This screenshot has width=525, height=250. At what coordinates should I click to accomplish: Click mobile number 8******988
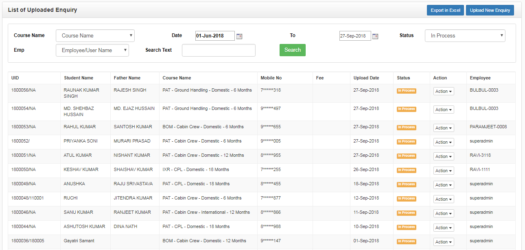[271, 226]
